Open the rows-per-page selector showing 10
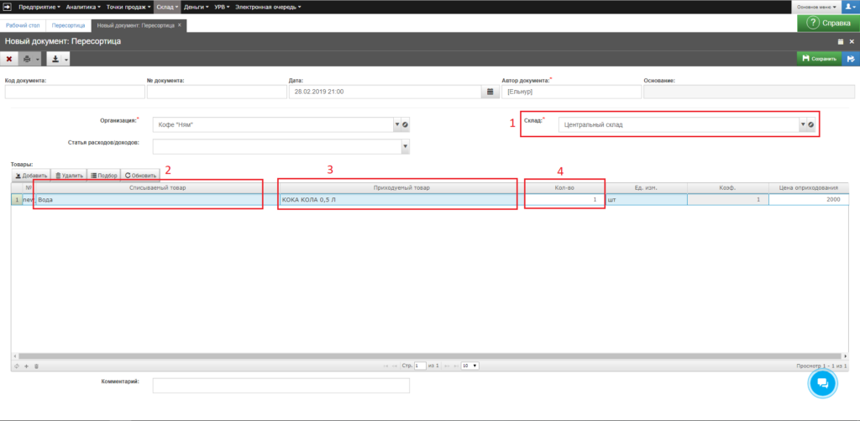The image size is (860, 421). tap(470, 366)
